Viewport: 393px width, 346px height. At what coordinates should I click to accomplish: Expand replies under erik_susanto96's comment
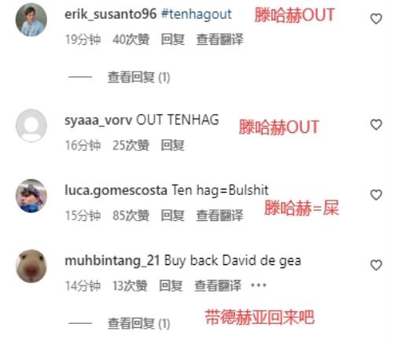pos(138,77)
